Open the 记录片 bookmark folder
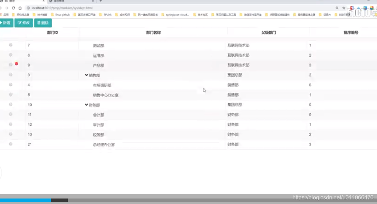Image resolution: width=377 pixels, height=204 pixels. [x=325, y=15]
